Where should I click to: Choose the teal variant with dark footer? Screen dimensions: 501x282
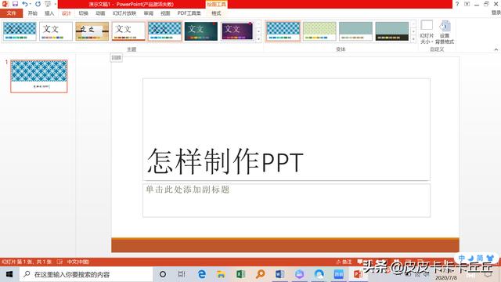click(x=392, y=31)
